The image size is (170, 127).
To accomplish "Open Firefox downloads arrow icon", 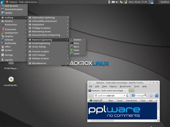I will [151, 95].
